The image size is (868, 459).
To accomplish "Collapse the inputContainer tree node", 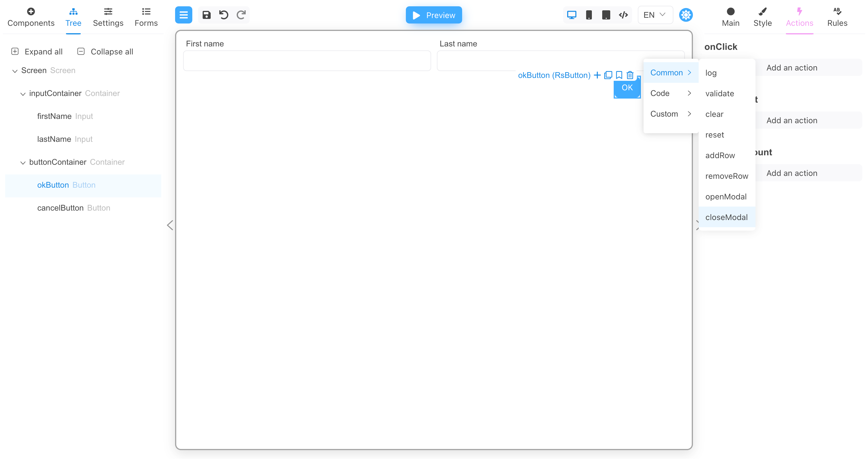I will (23, 94).
